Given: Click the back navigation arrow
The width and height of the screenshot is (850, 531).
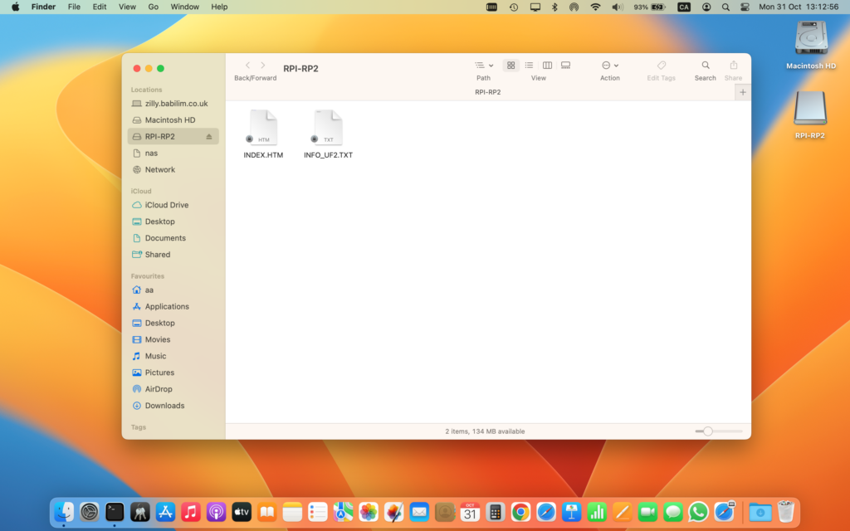Looking at the screenshot, I should 247,65.
